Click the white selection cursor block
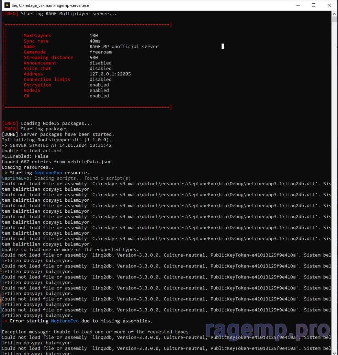338x355 pixels. coord(223,46)
